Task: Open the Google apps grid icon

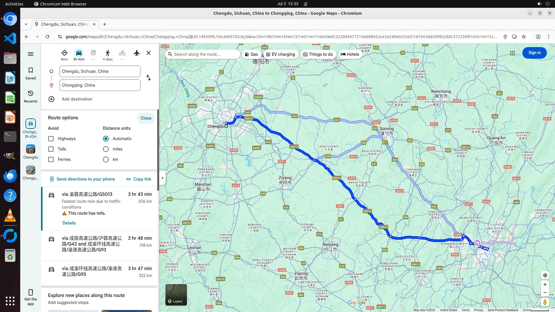Action: coord(513,53)
